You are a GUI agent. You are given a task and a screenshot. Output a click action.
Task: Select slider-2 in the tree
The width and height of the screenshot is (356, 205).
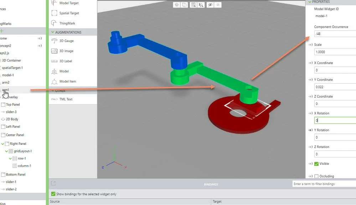[11, 189]
